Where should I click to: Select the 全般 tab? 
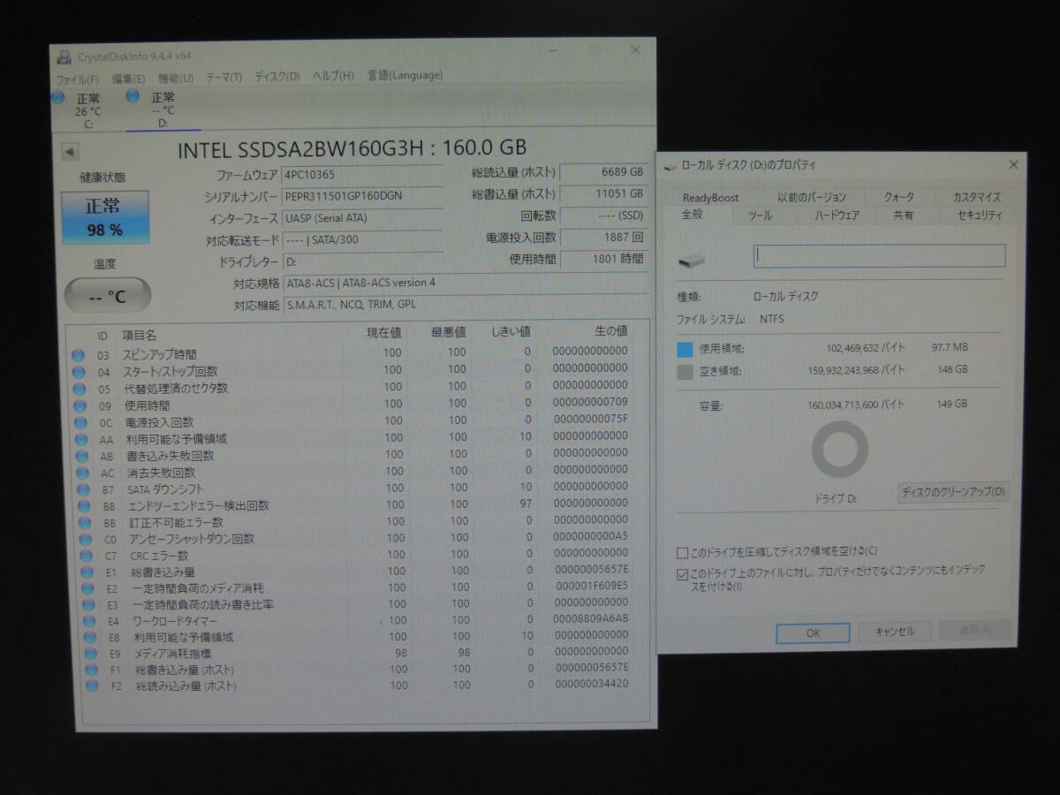click(693, 216)
